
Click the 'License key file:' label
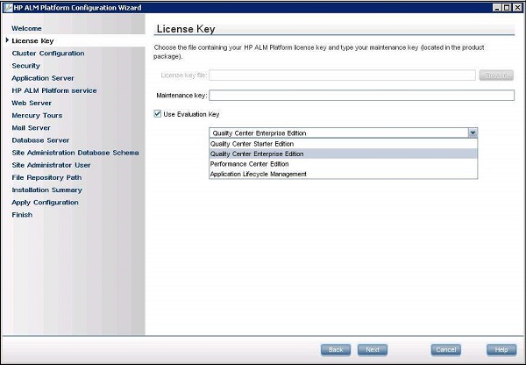tap(184, 75)
